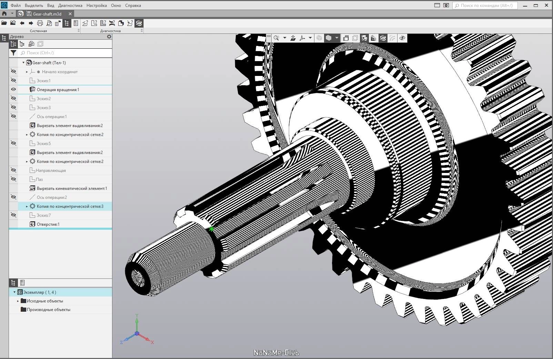Image resolution: width=553 pixels, height=359 pixels.
Task: Close the Gear-shaft.m3d tab
Action: pyautogui.click(x=70, y=14)
